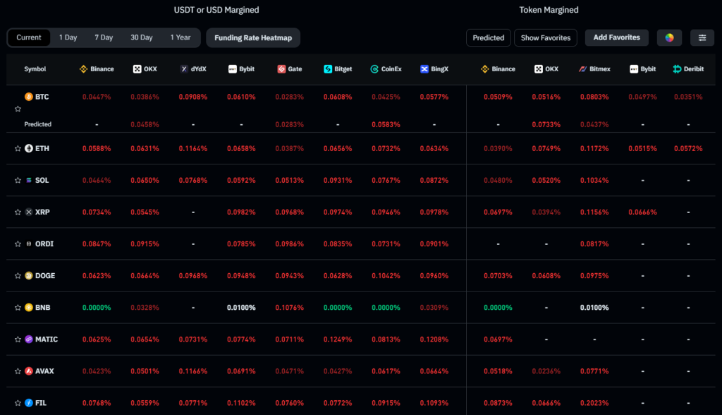Screen dimensions: 722x415
Task: Toggle the Predicted funding rate button
Action: 488,37
